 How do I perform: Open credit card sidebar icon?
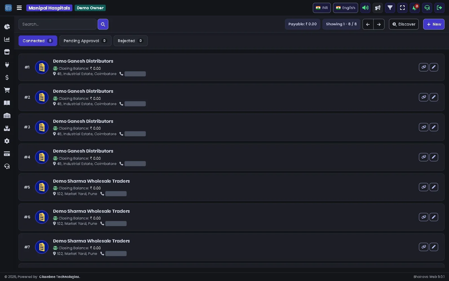(7, 154)
